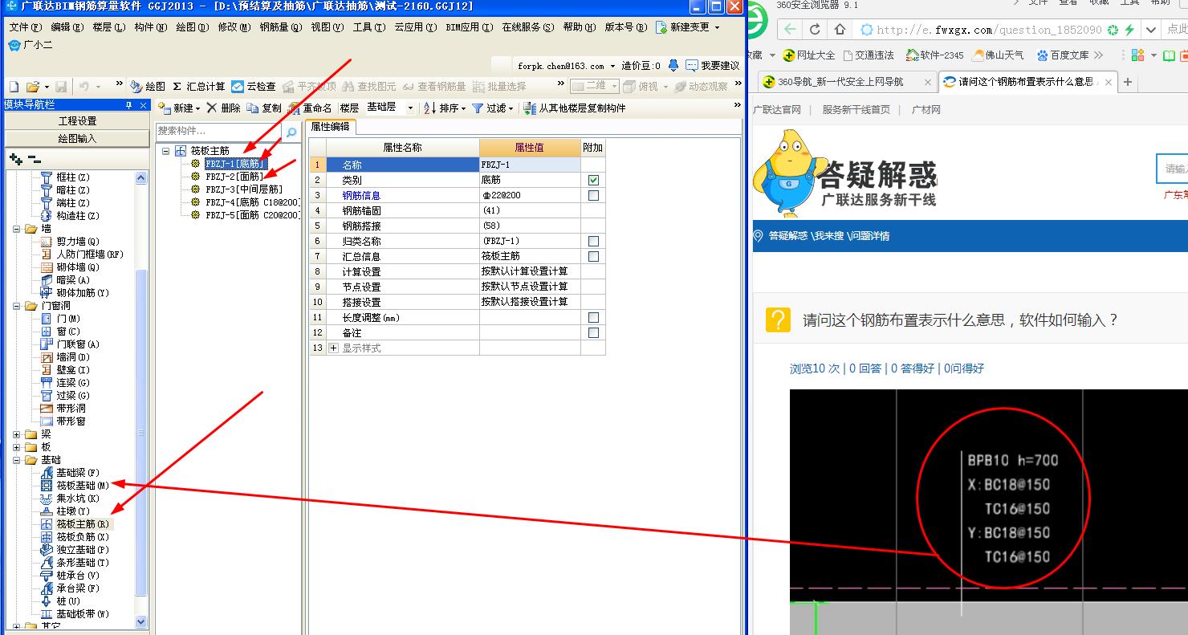This screenshot has width=1188, height=635.
Task: Click 工程设置 navigation button
Action: (x=77, y=120)
